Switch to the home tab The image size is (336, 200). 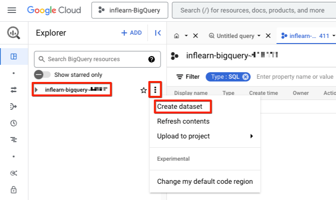(177, 36)
